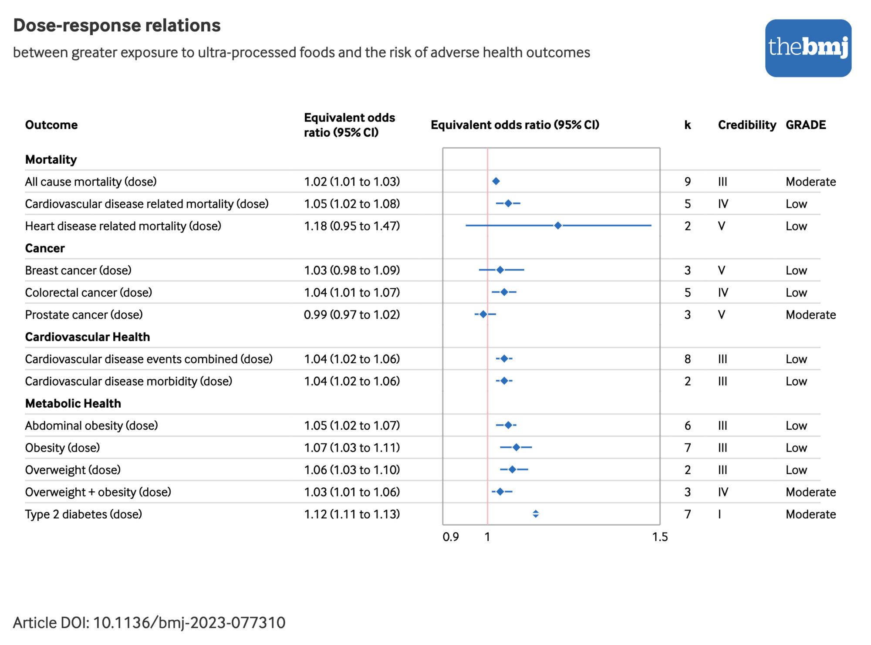Click the Colorectal cancer diamond marker

coord(504,292)
